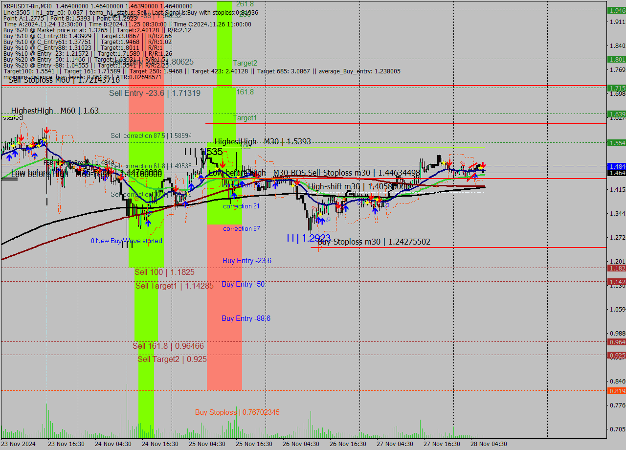The height and width of the screenshot is (450, 626).
Task: Click the '25 Nov 04:30' time label
Action: [x=207, y=444]
